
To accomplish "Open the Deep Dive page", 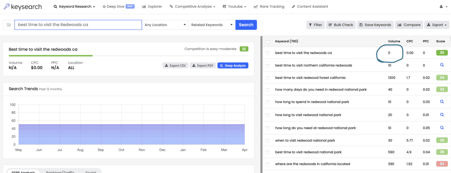I will pyautogui.click(x=118, y=7).
